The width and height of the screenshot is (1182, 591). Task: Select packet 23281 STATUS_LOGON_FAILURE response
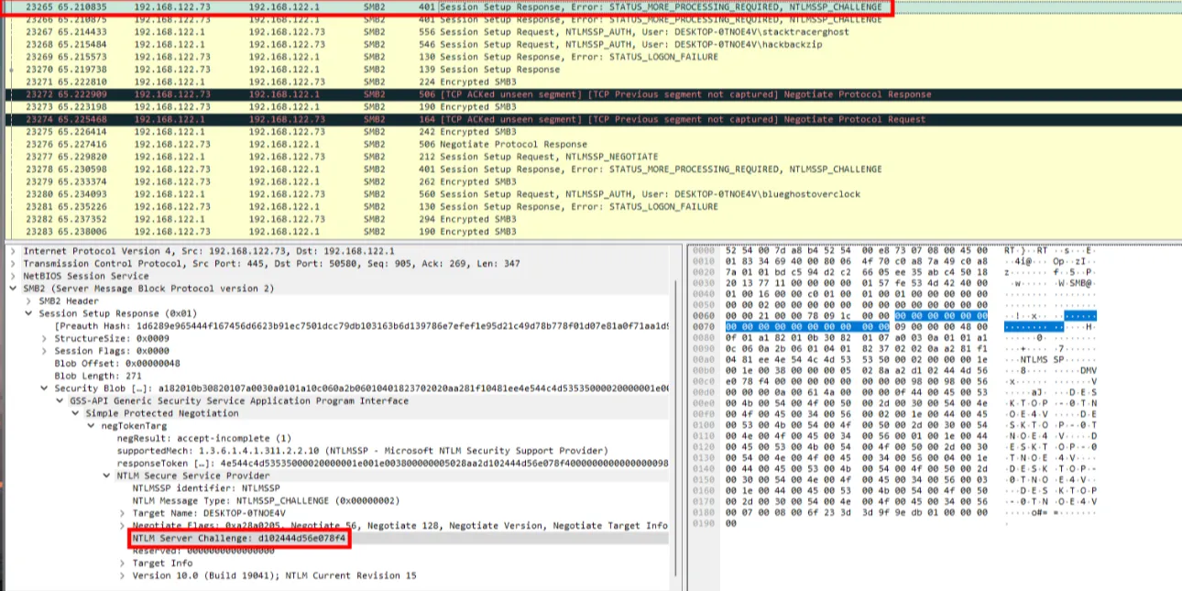tap(591, 207)
